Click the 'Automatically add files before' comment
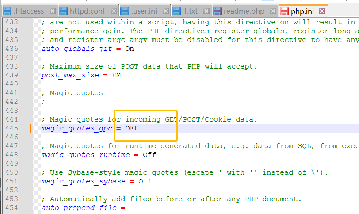This screenshot has width=359, height=214. [172, 199]
